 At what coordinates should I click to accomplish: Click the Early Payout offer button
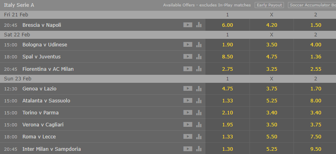270,5
